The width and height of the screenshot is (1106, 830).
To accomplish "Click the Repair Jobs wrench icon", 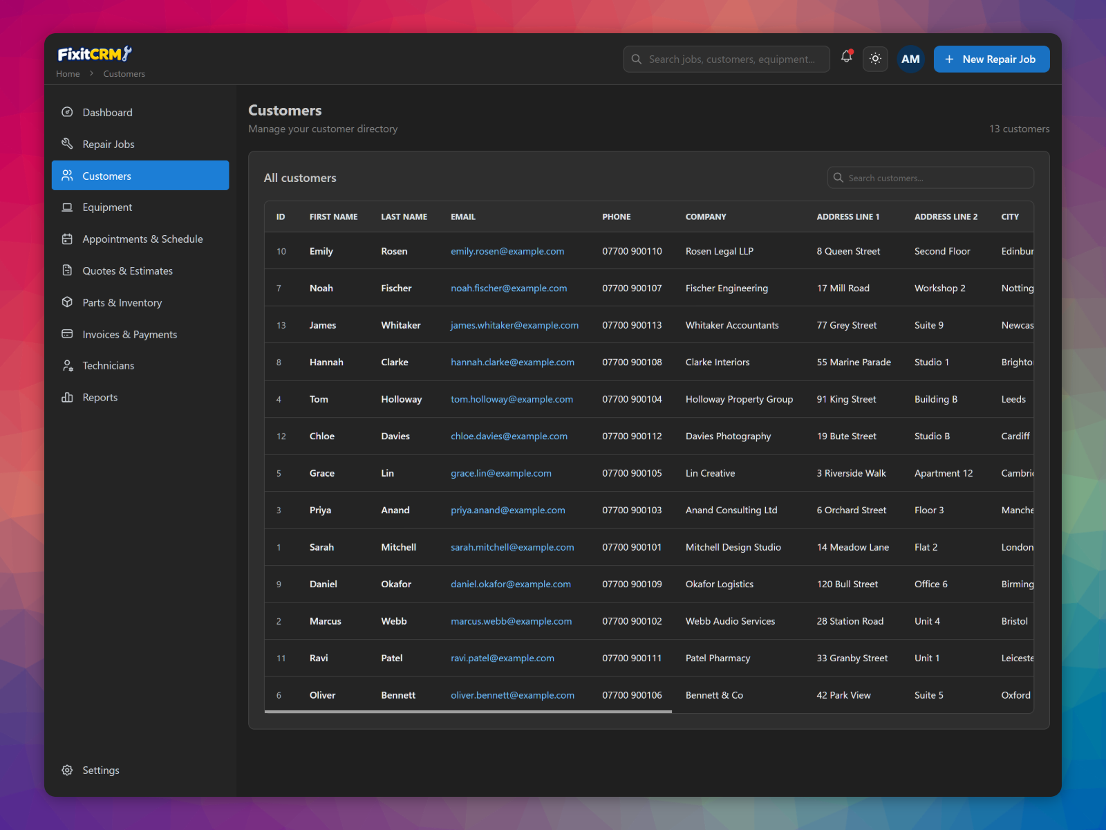I will pyautogui.click(x=67, y=144).
